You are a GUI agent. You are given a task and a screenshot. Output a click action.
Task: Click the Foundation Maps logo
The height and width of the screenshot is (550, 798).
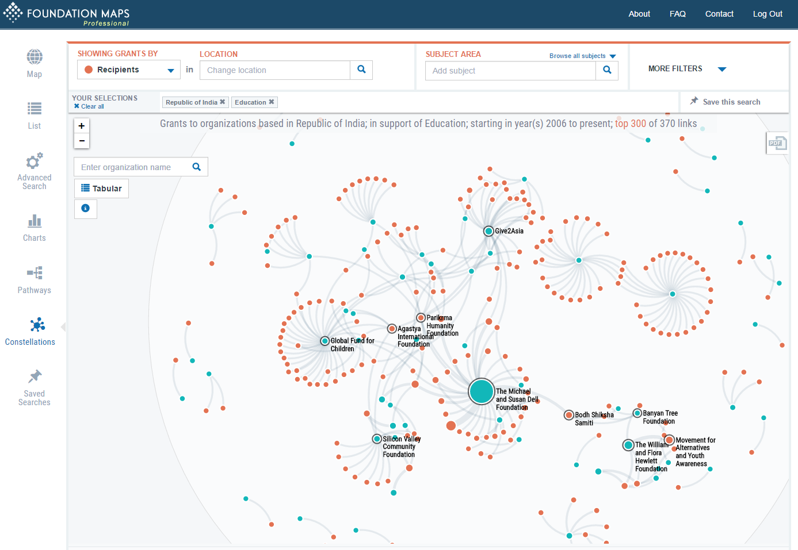(66, 14)
